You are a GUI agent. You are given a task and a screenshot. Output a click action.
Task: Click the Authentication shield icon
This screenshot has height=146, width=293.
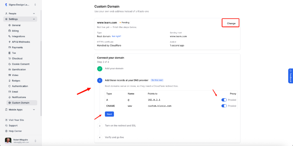[9, 86]
